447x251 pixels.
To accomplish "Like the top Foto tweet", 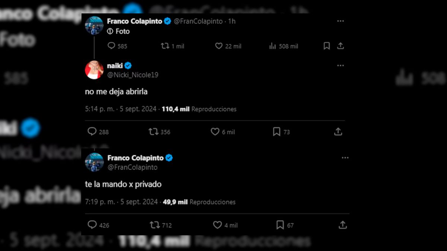I will coord(219,46).
